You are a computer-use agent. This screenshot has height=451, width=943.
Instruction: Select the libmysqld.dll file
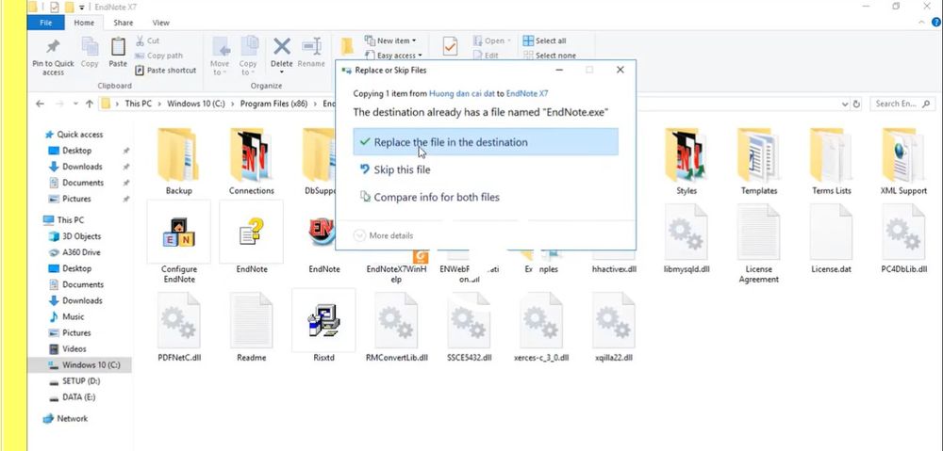pyautogui.click(x=687, y=238)
